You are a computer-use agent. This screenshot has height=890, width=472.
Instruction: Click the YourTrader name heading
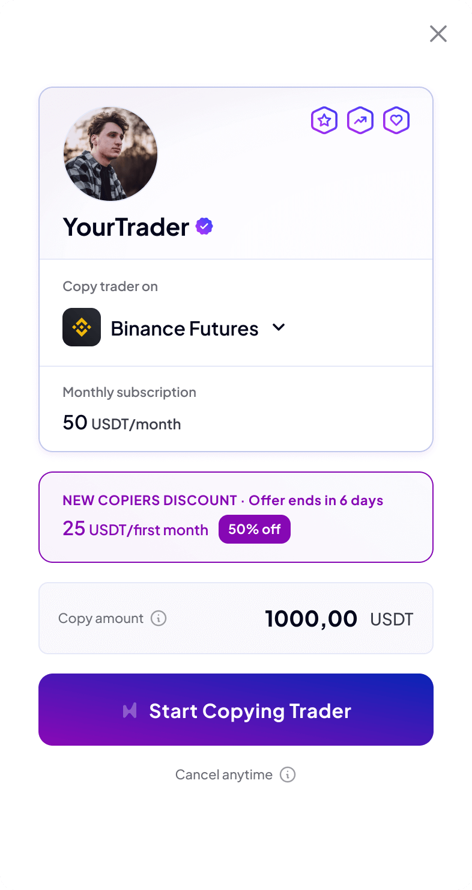[x=126, y=227]
